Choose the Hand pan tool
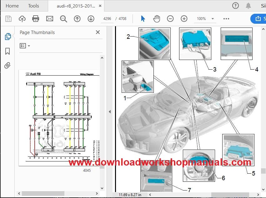Viewport: 266px width, 198px height. click(157, 19)
